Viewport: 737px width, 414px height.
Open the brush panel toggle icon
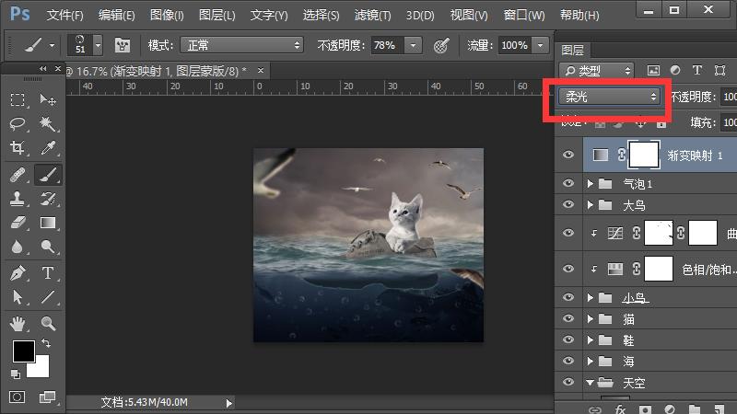click(123, 45)
